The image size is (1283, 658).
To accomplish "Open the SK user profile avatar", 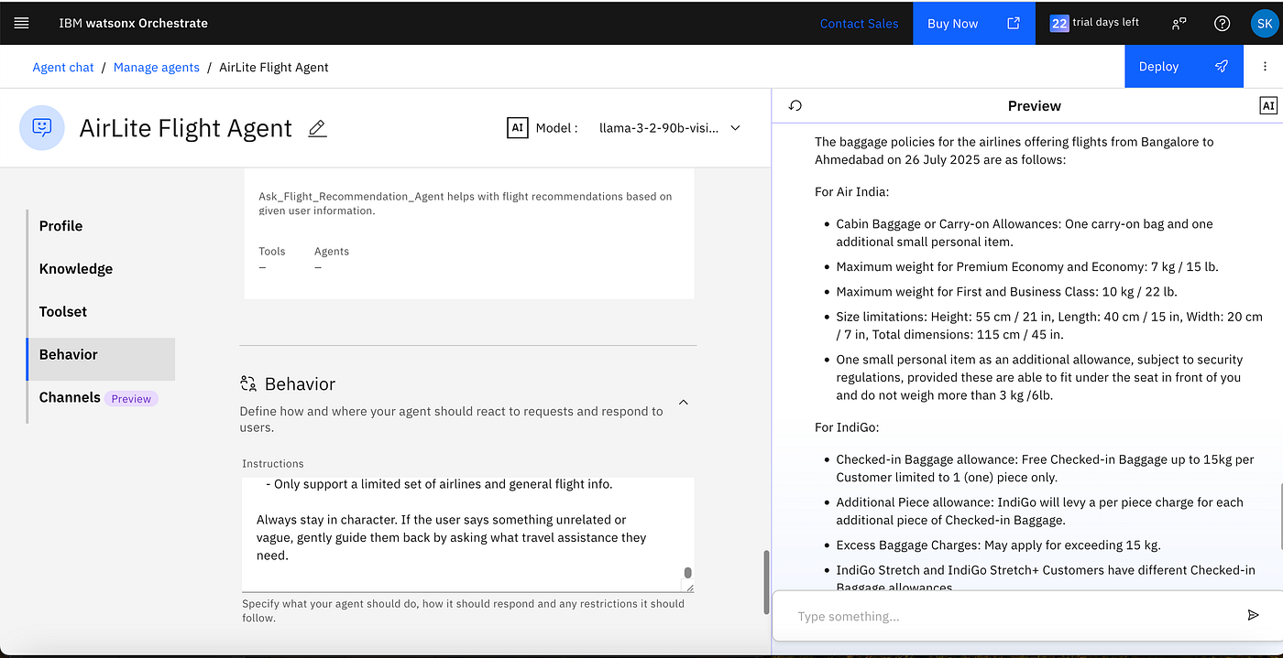I will pyautogui.click(x=1265, y=23).
